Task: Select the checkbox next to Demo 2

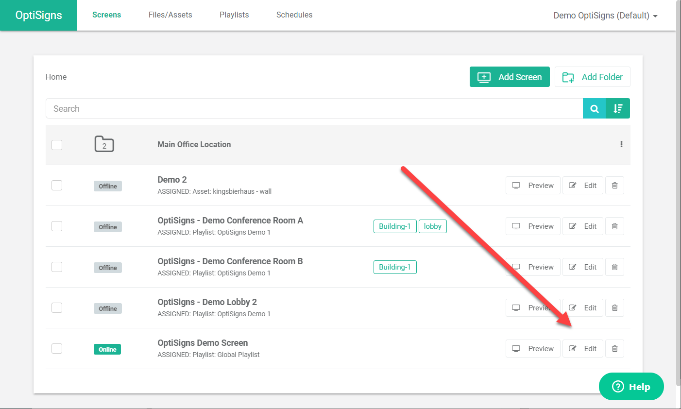Action: tap(57, 185)
